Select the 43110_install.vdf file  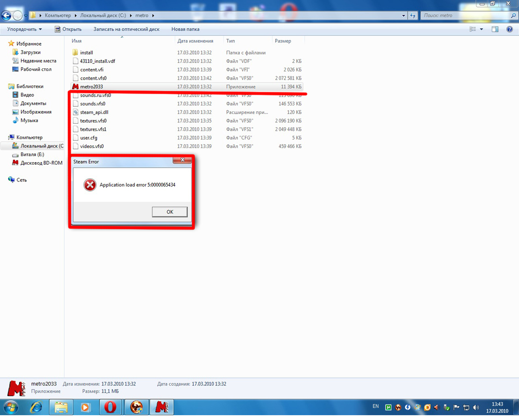(187, 61)
